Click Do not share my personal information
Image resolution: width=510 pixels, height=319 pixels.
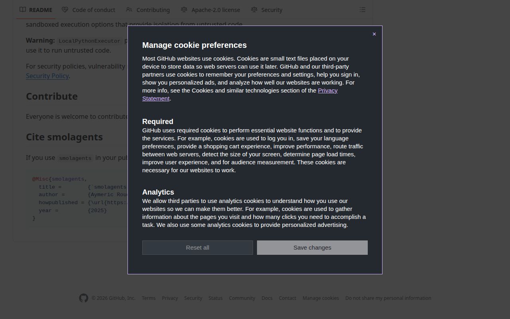(x=388, y=298)
